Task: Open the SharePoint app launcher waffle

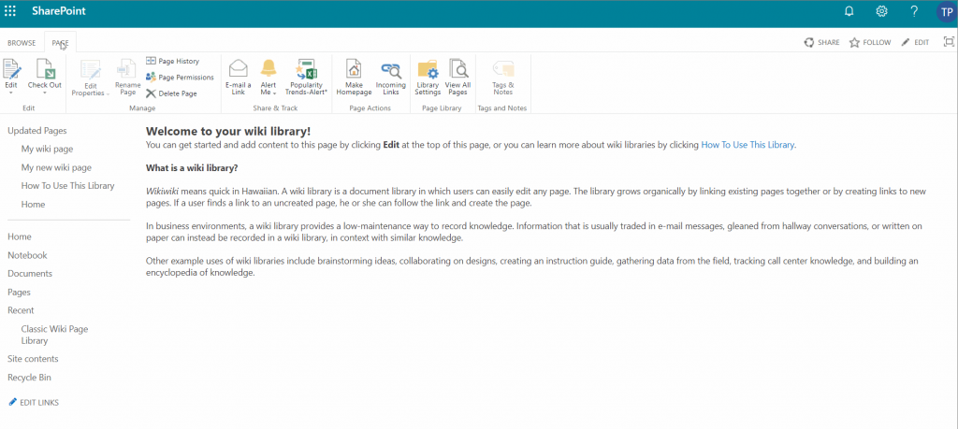Action: pos(10,11)
